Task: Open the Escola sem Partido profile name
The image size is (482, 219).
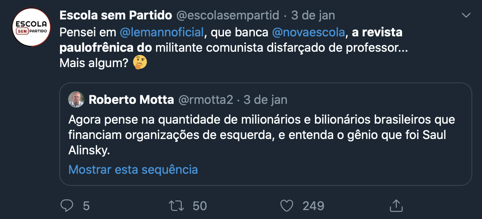Action: [x=116, y=15]
